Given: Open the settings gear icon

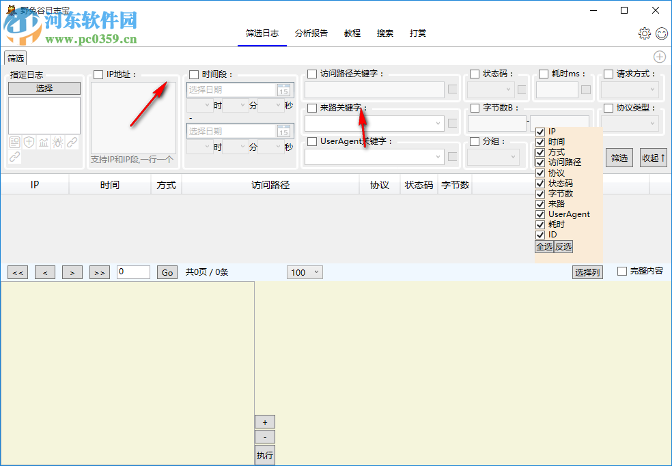Looking at the screenshot, I should 644,33.
